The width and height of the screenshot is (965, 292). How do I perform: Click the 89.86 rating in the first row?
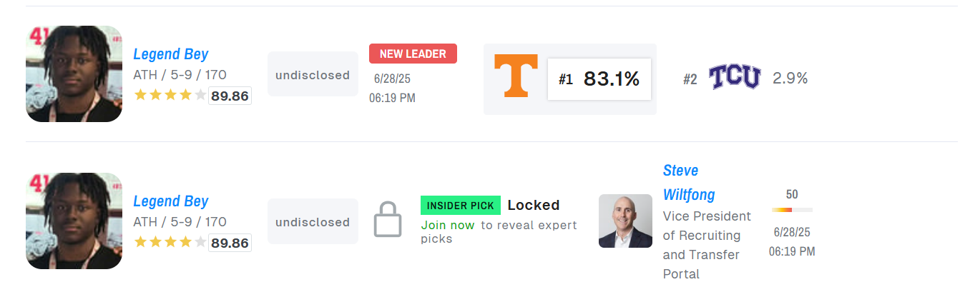(230, 96)
